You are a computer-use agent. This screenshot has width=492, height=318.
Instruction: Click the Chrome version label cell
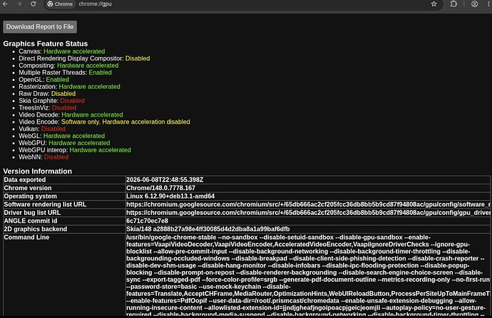click(64, 188)
